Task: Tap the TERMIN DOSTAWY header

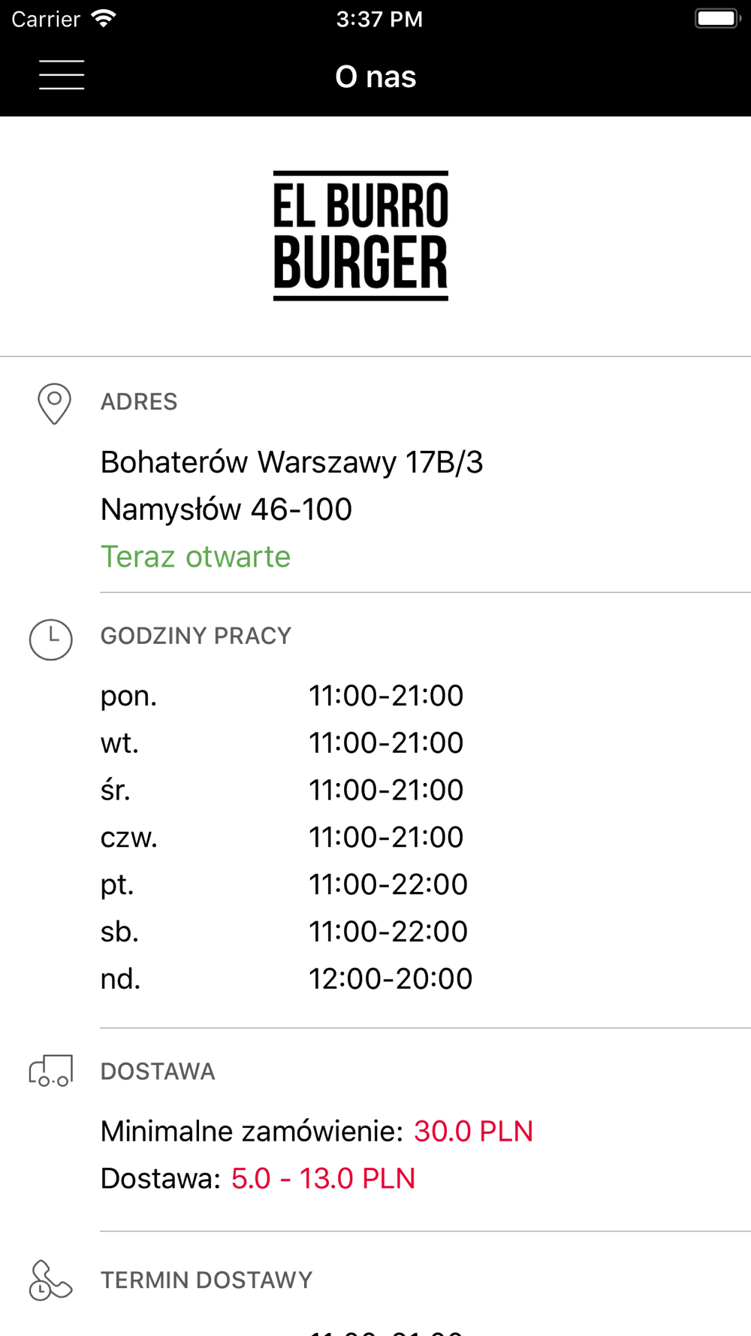Action: click(207, 1280)
